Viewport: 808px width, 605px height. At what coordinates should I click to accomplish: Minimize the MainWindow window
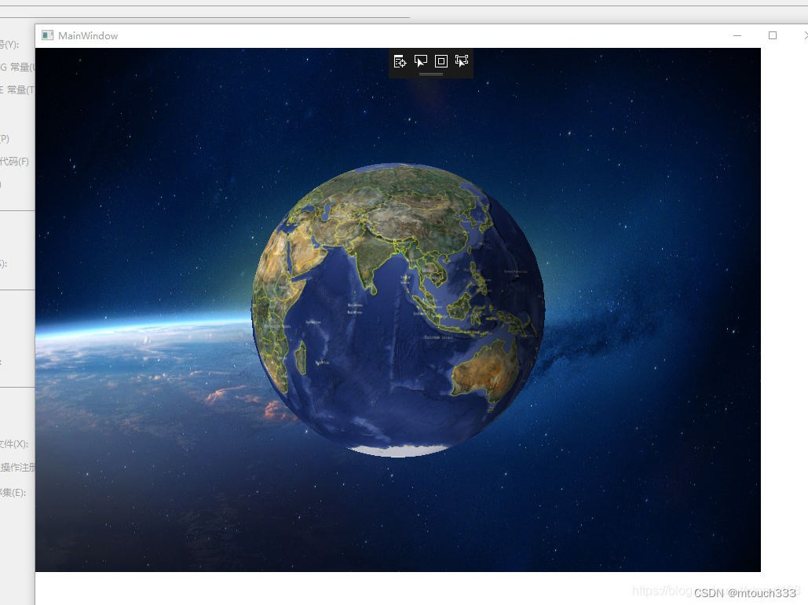click(737, 35)
